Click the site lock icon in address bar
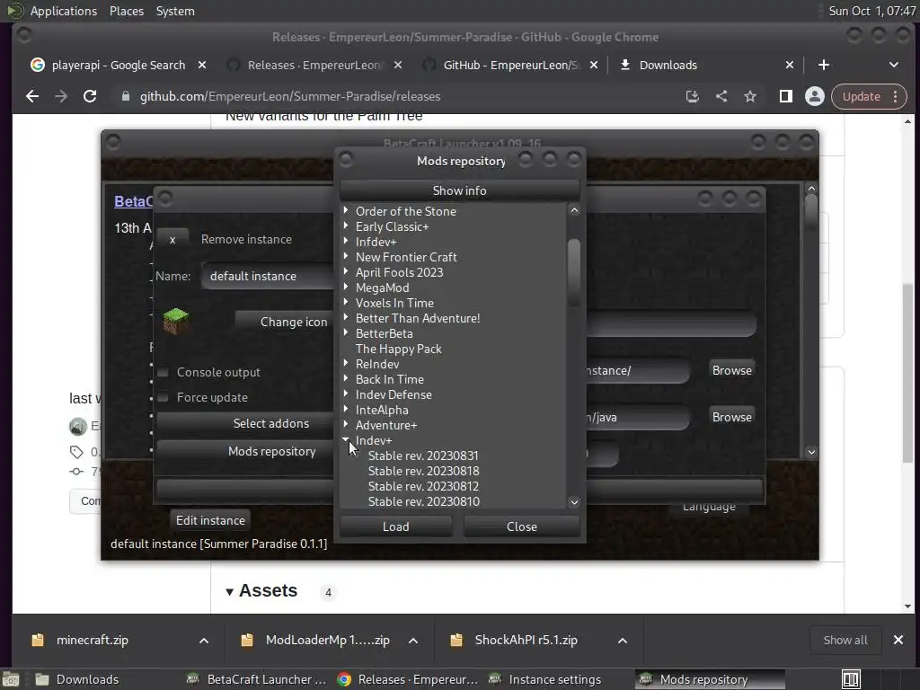Screen dimensions: 920x690 click(125, 96)
